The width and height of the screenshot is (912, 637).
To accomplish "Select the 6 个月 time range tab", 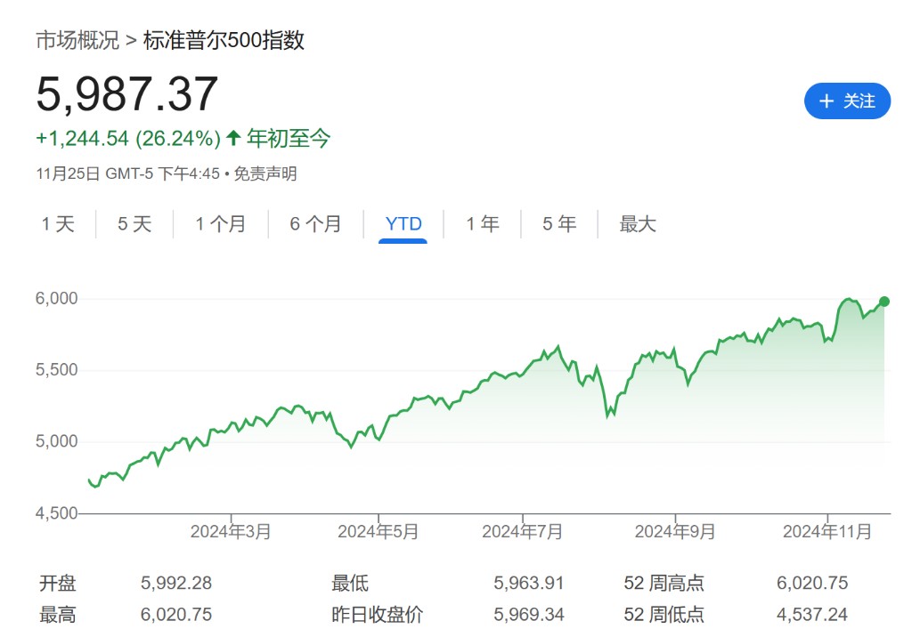I will pyautogui.click(x=315, y=224).
